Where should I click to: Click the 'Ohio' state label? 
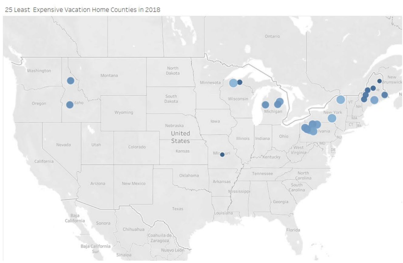tap(284, 136)
